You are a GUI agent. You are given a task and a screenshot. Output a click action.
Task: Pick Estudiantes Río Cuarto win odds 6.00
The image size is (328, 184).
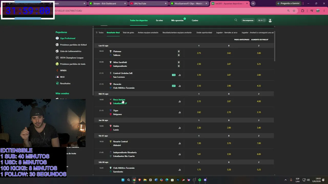point(259,154)
